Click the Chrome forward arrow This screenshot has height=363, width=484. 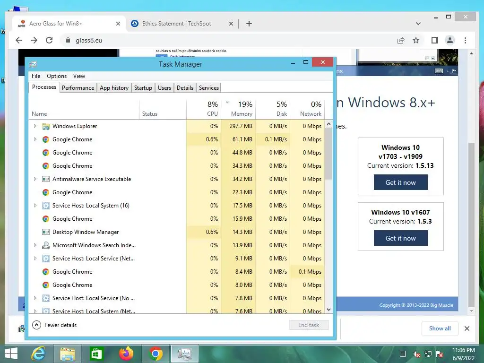pos(34,40)
